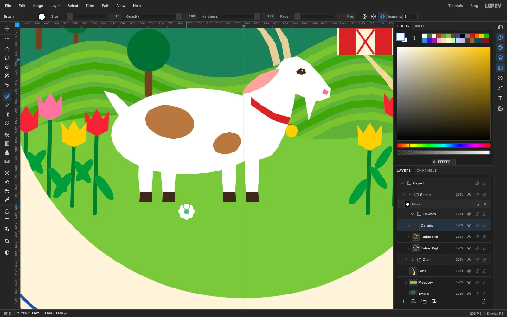507x317 pixels.
Task: Collapse the Scene folder
Action: tap(410, 195)
